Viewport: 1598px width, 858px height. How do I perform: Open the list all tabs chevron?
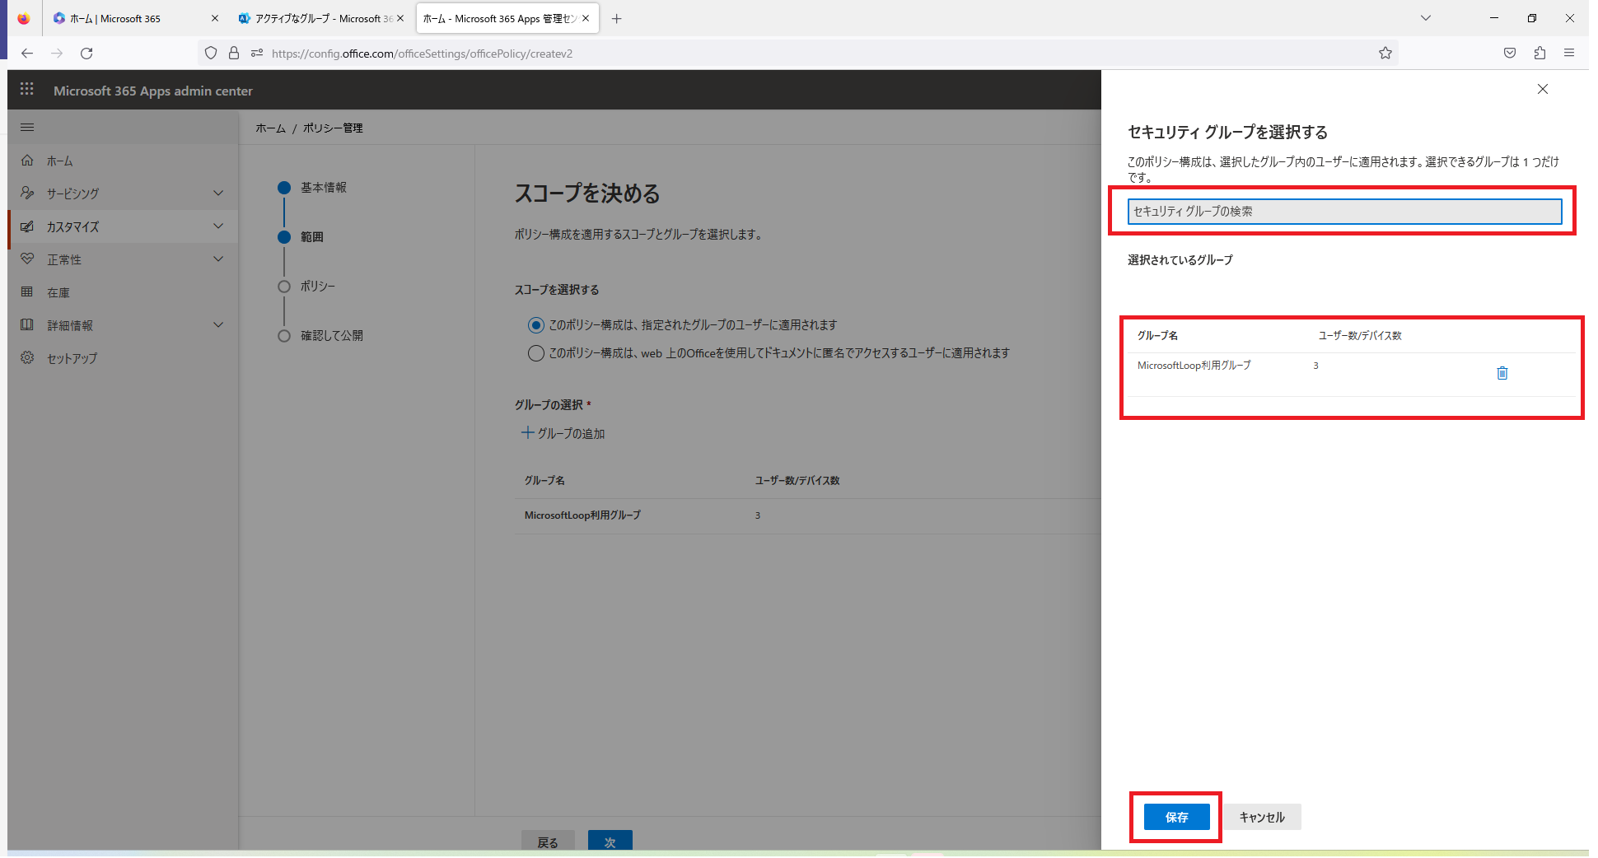[x=1426, y=18]
